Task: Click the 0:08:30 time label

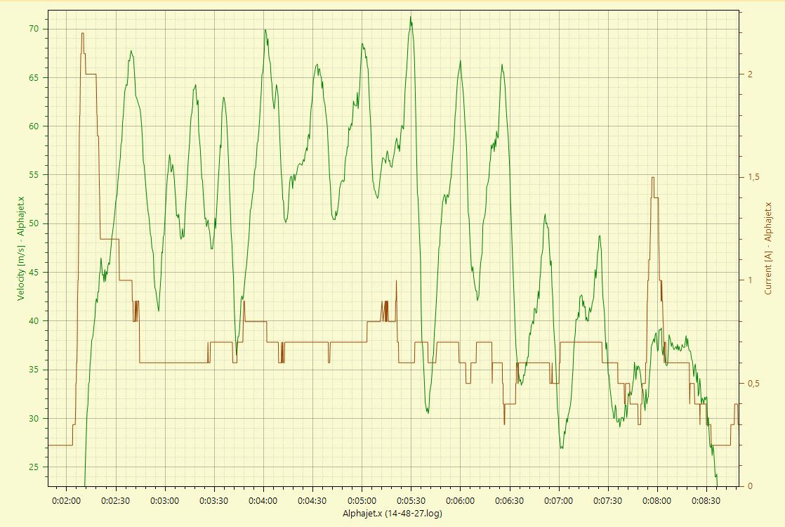Action: pyautogui.click(x=706, y=500)
